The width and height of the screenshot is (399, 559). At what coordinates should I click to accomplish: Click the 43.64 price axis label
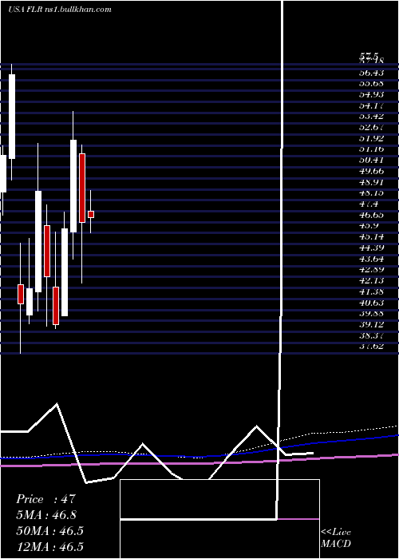click(x=371, y=259)
